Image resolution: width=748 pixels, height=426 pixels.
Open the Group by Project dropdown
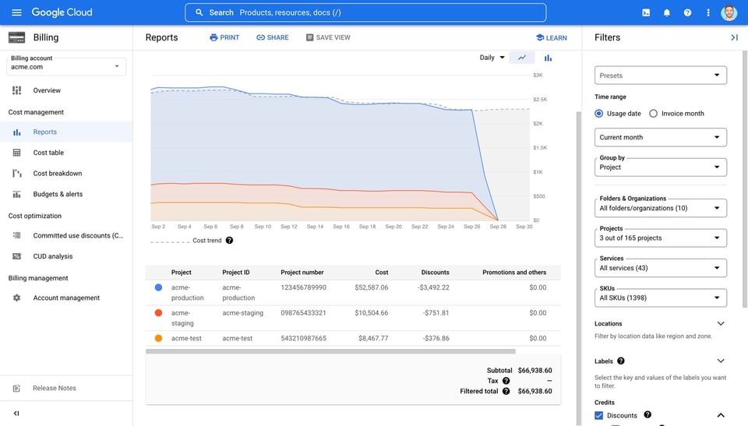660,167
